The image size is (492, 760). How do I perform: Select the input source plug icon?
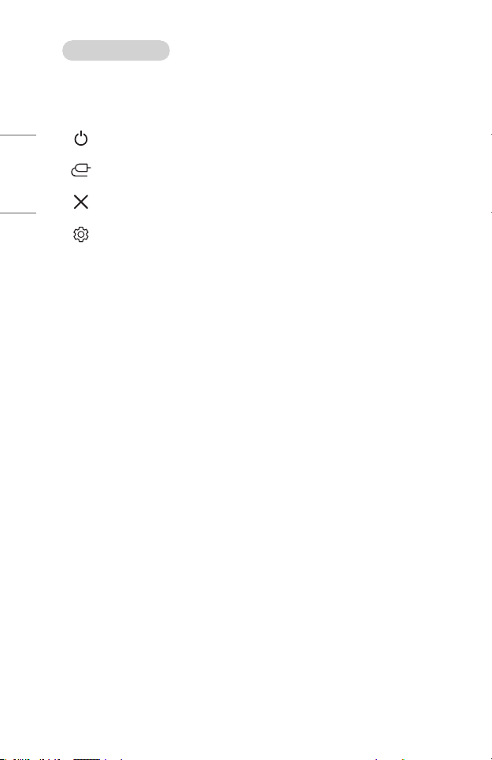click(81, 170)
